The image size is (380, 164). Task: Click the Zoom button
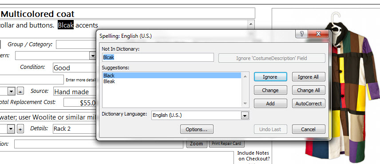pyautogui.click(x=197, y=144)
